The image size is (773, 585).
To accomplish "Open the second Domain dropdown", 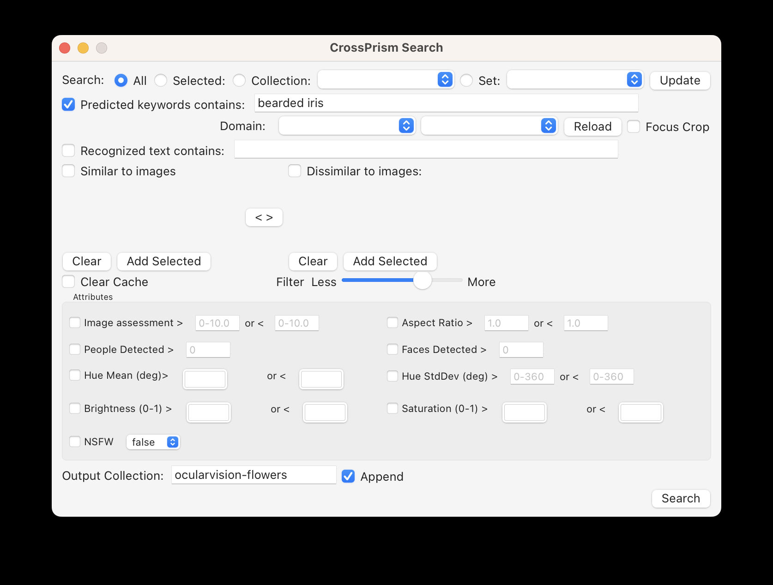I will click(489, 125).
